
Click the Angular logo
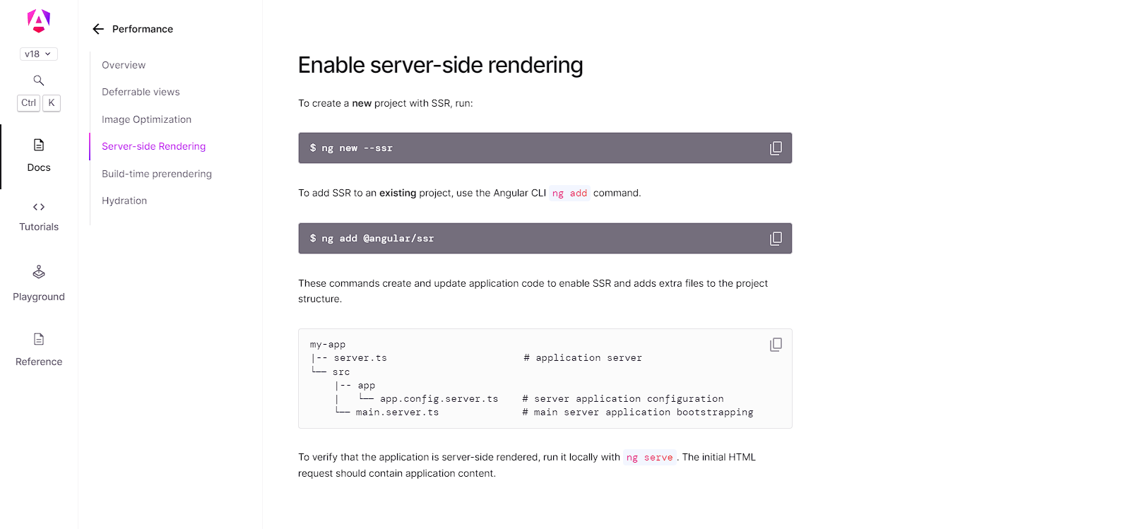pyautogui.click(x=39, y=21)
